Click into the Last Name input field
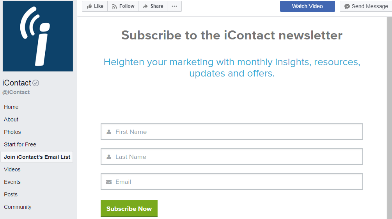 (232, 157)
